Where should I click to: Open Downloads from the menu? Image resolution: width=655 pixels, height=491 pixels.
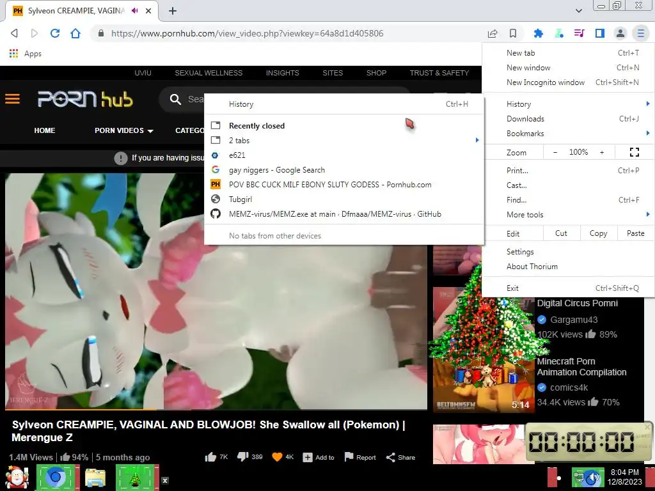[x=568, y=118]
